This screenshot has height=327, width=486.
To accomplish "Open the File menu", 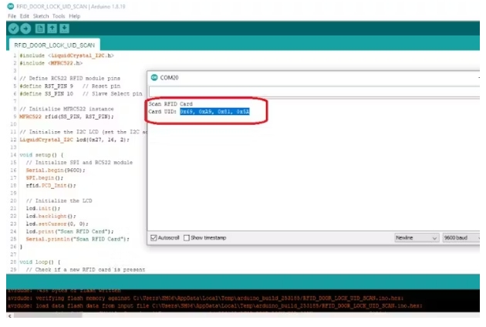I will [12, 15].
